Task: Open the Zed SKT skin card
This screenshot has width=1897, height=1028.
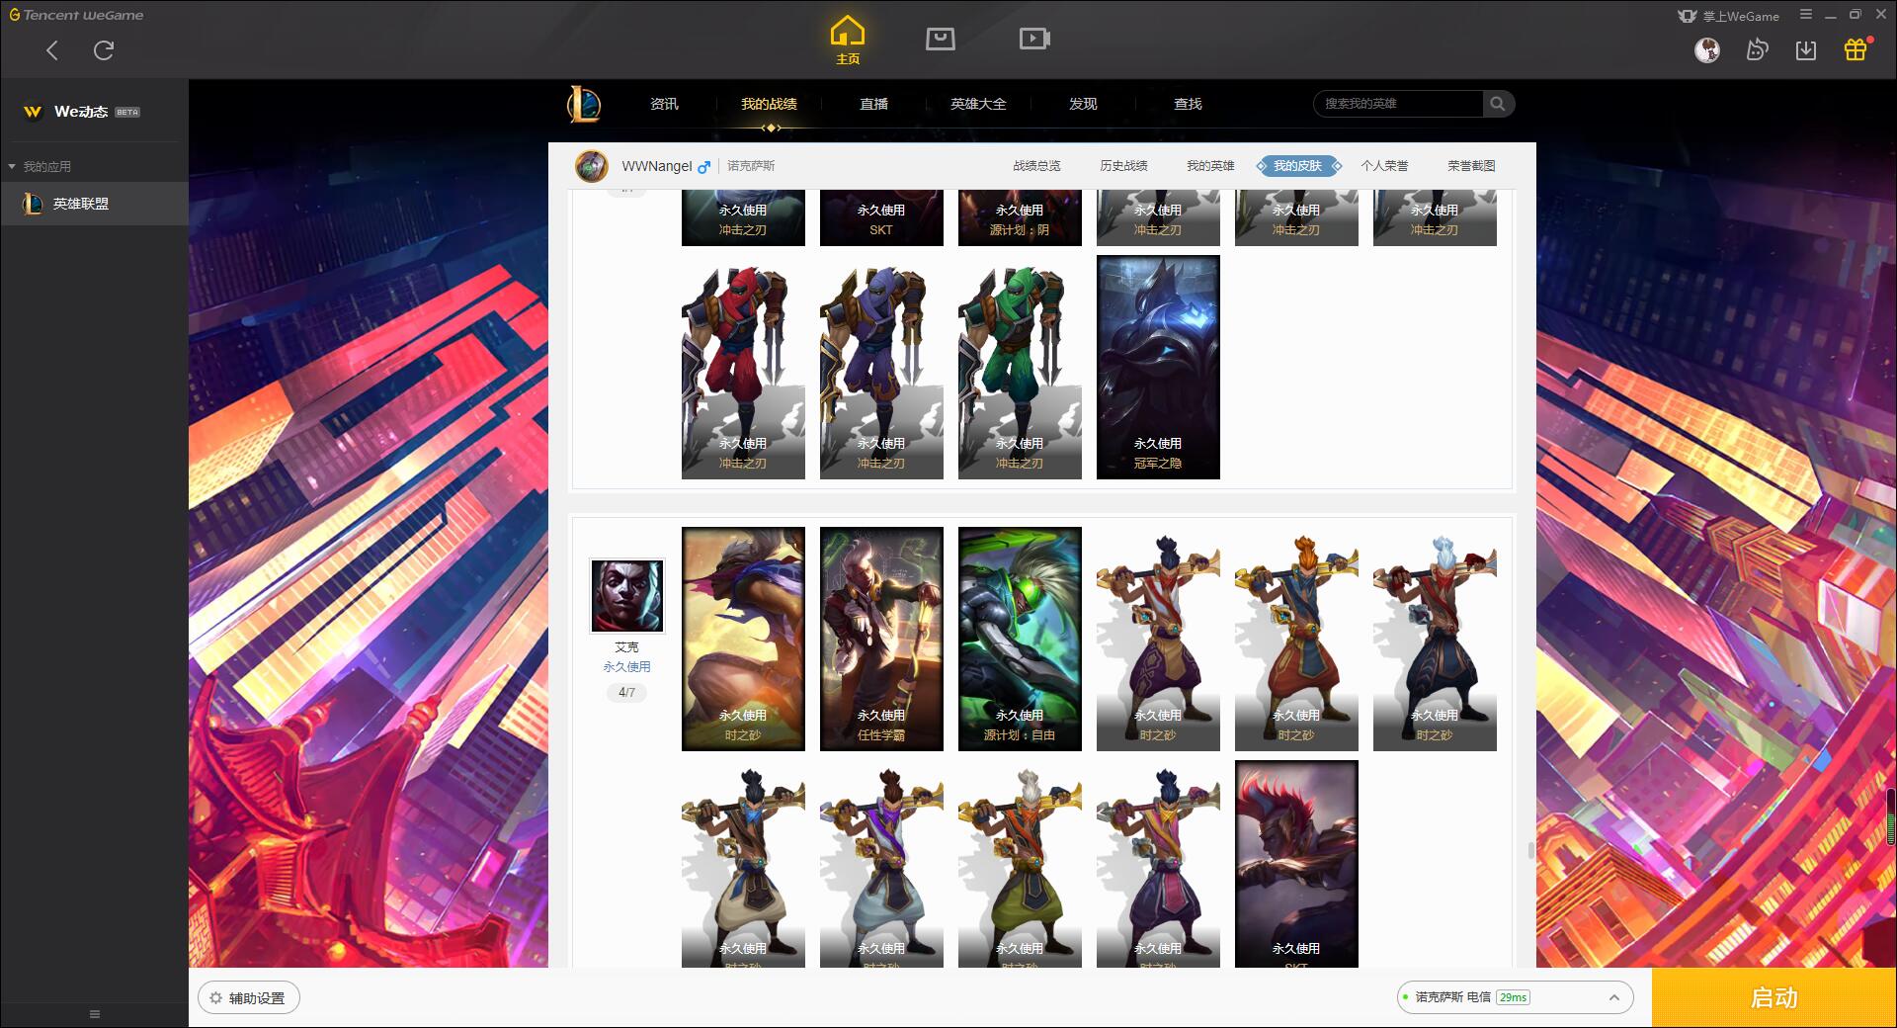Action: pos(881,217)
